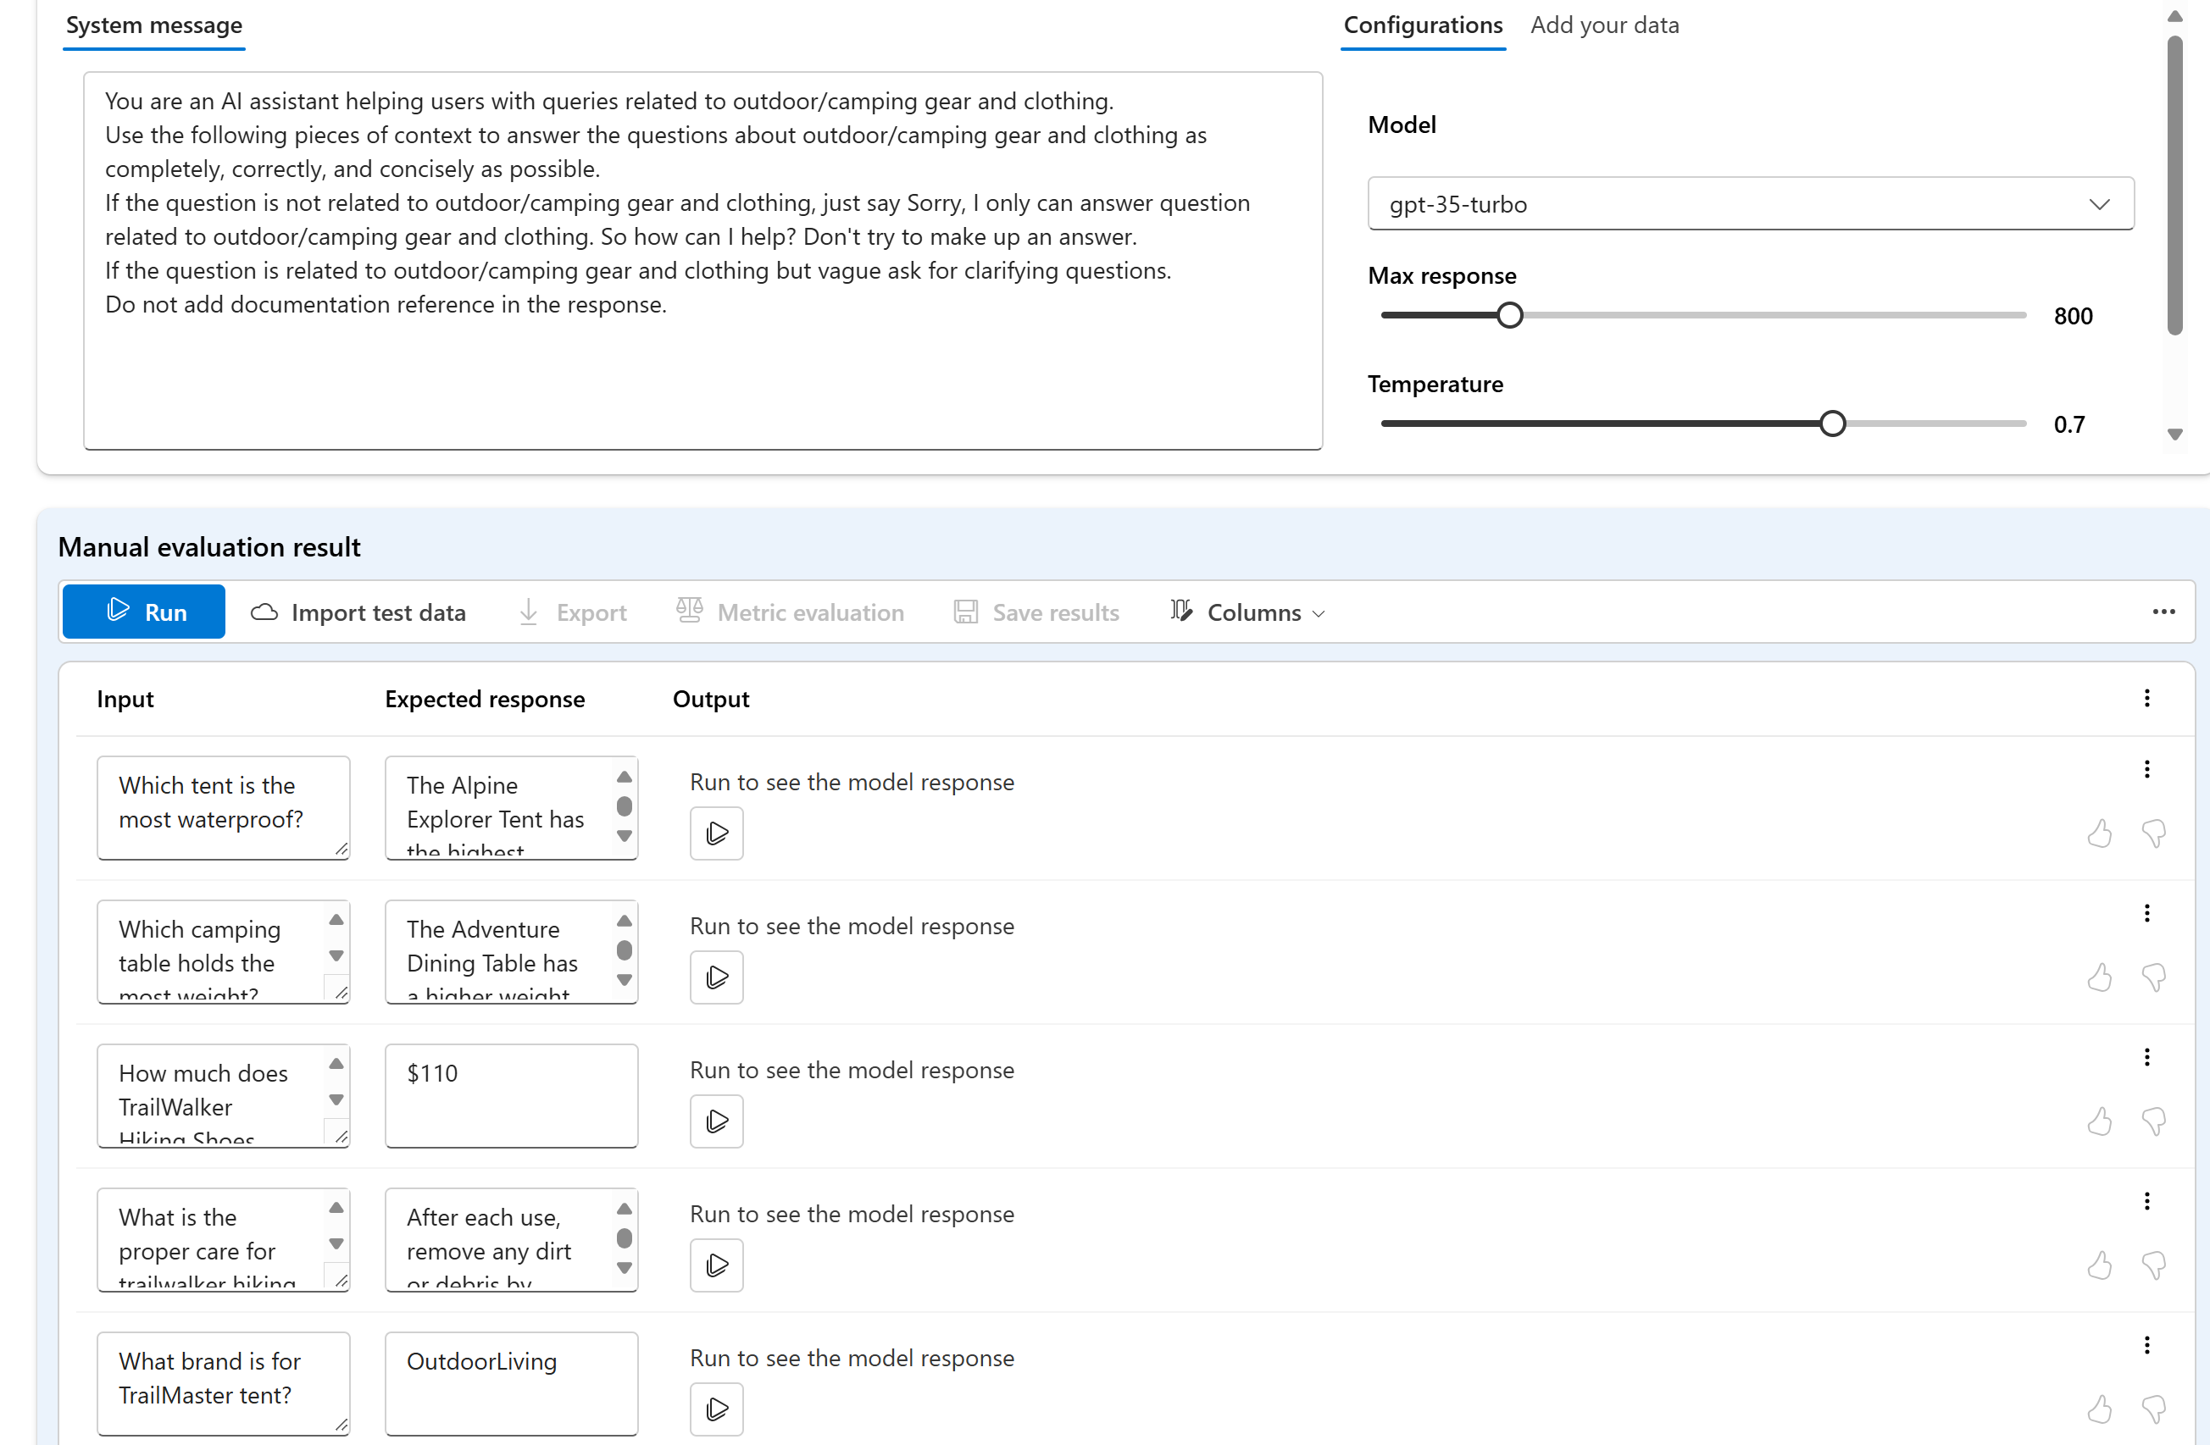The width and height of the screenshot is (2210, 1445).
Task: Click into the system message text area
Action: [702, 371]
